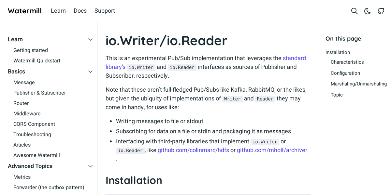The width and height of the screenshot is (391, 195).
Task: Select Getting started in the sidebar
Action: point(30,50)
